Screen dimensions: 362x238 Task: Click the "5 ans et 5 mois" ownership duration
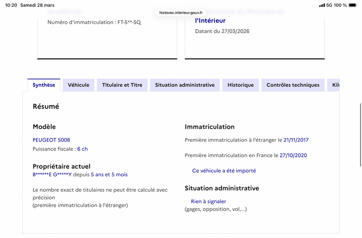[x=109, y=175]
